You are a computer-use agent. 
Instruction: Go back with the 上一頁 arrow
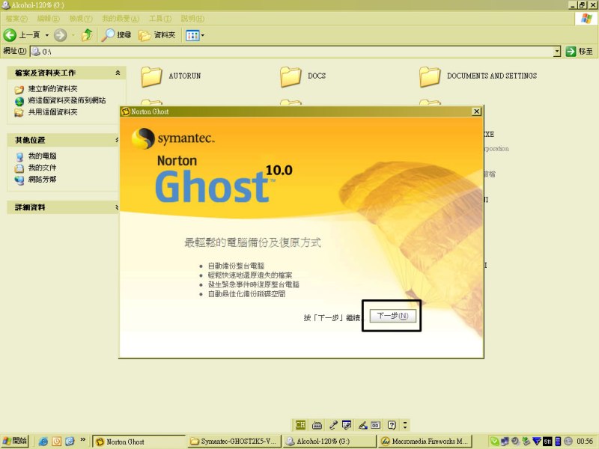pos(22,35)
